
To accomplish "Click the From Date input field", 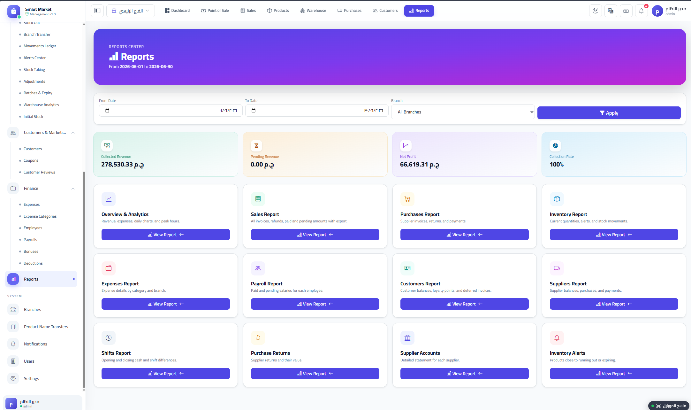I will click(x=171, y=111).
